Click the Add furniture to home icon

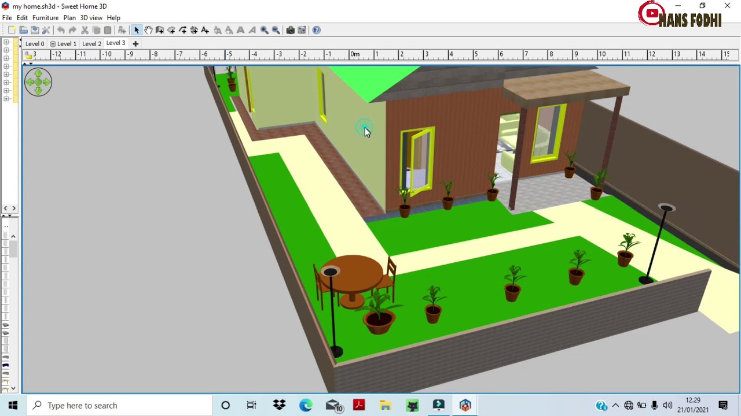122,30
